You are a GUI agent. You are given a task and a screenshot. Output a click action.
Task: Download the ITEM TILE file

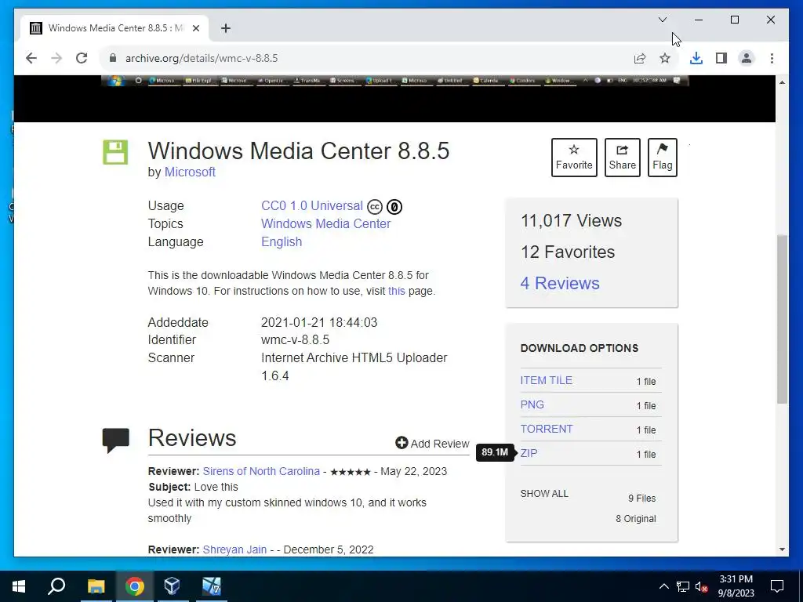pos(547,380)
